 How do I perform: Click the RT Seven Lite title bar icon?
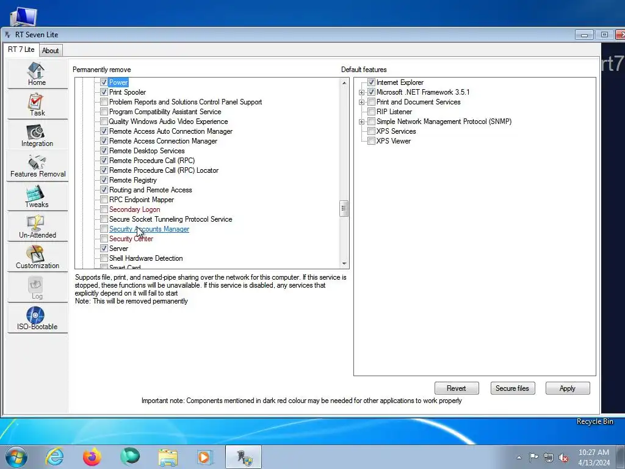click(7, 35)
